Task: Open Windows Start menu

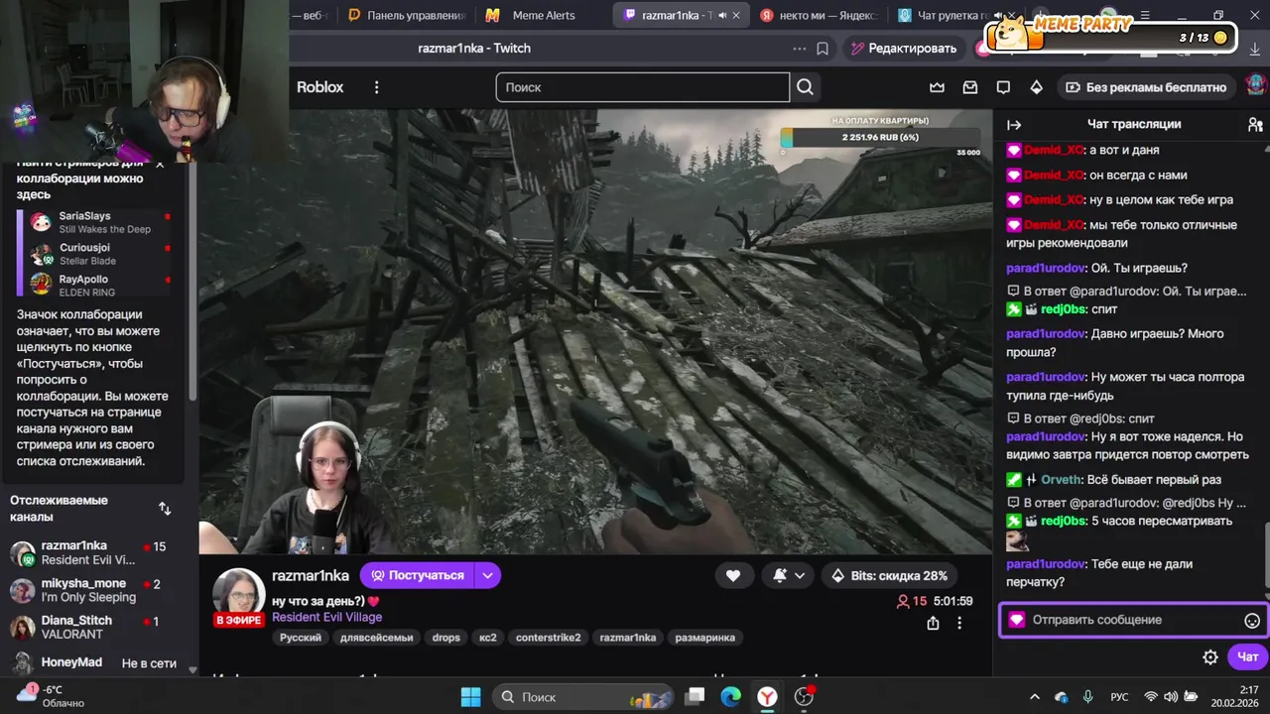Action: point(470,696)
